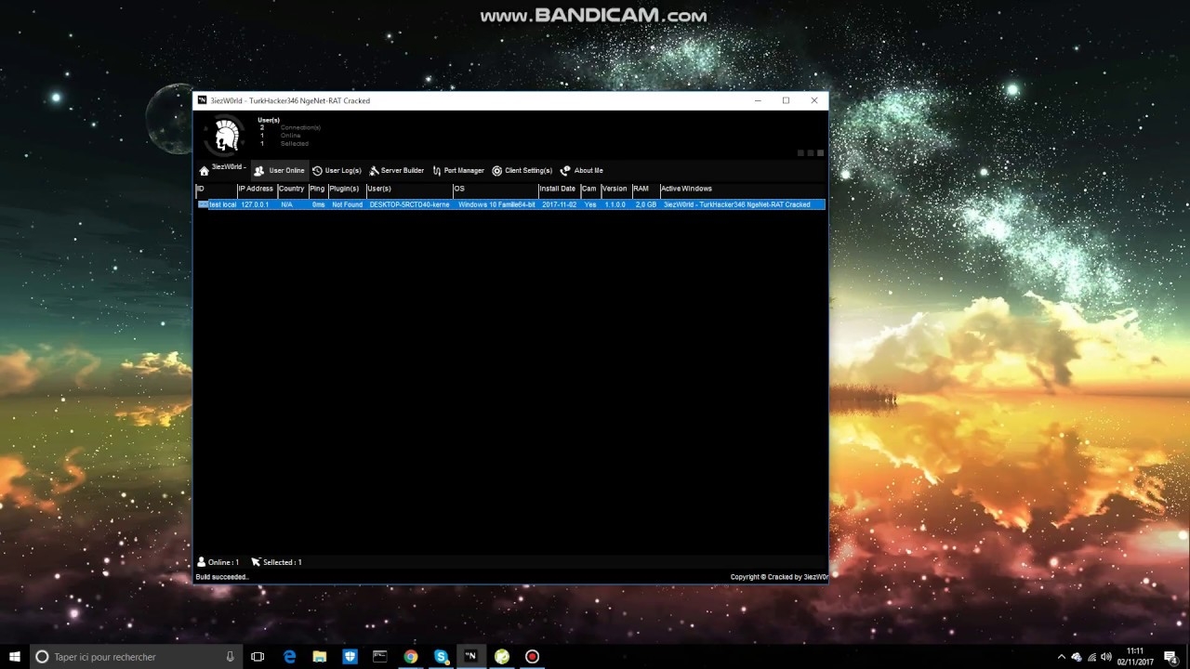Select the Plugin(s) column header
Viewport: 1190px width, 669px height.
[x=346, y=189]
